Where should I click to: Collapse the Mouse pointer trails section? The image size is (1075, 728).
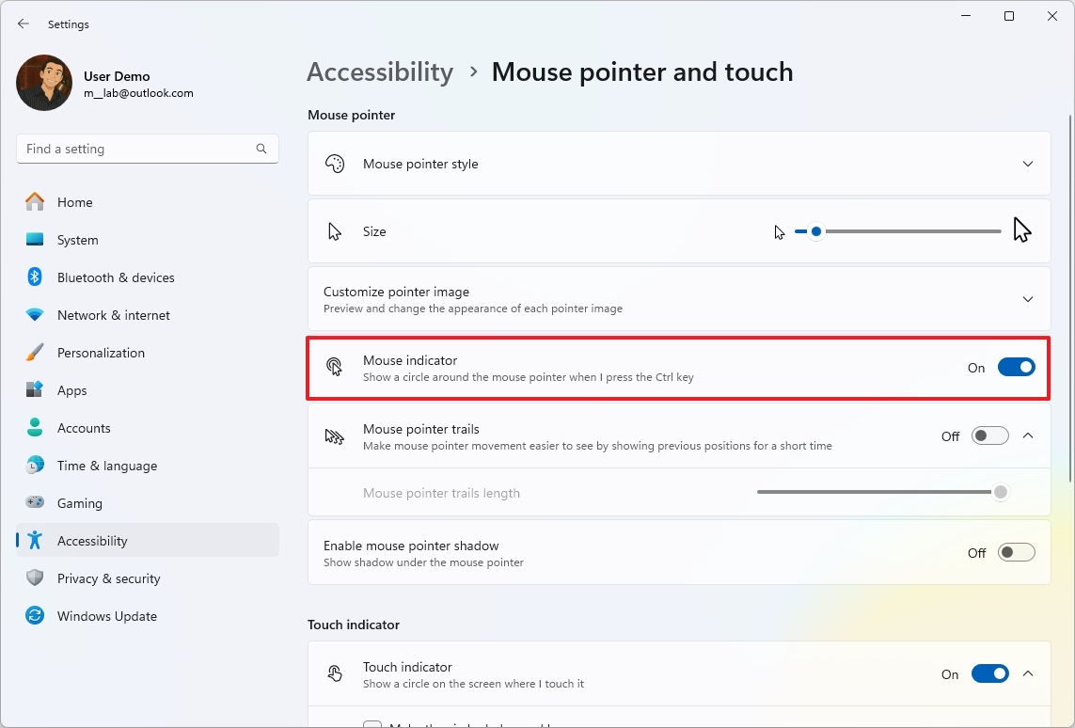point(1028,435)
